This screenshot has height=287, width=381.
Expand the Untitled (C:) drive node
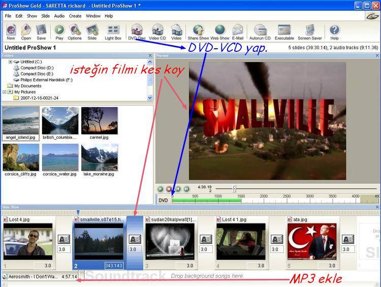point(11,62)
